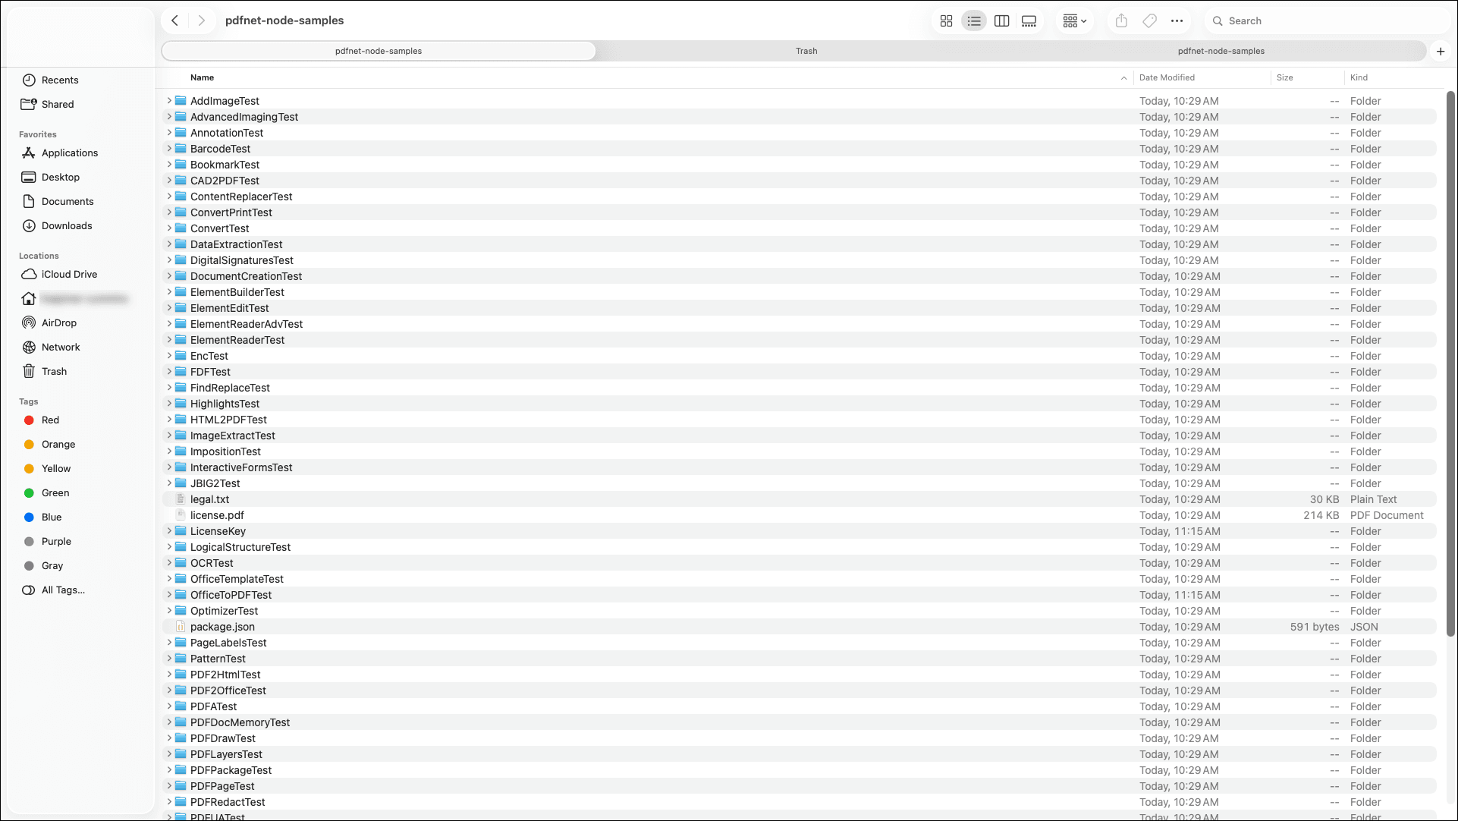The width and height of the screenshot is (1458, 821).
Task: Expand AddImageTest disclosure arrow
Action: [169, 101]
